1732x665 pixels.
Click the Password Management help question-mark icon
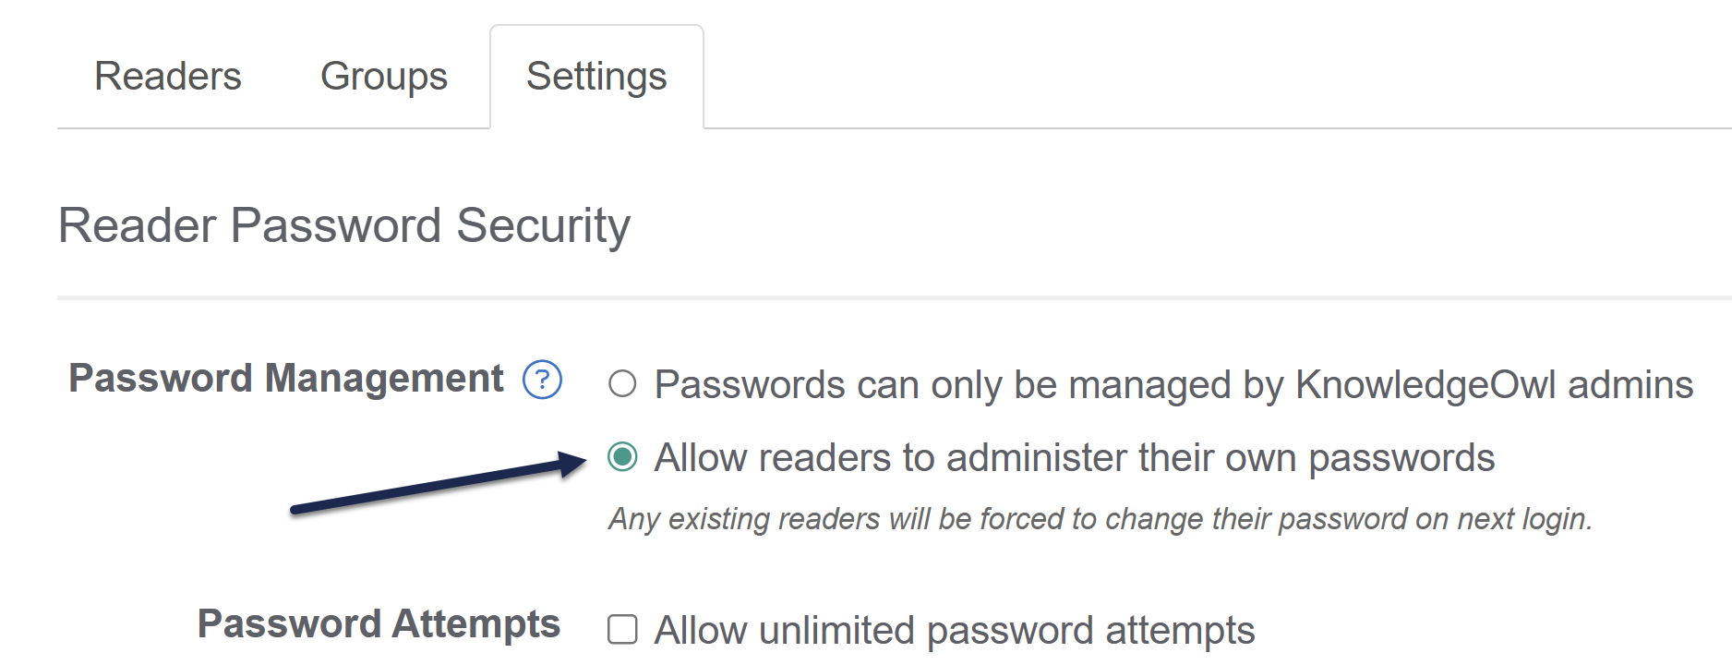[542, 380]
